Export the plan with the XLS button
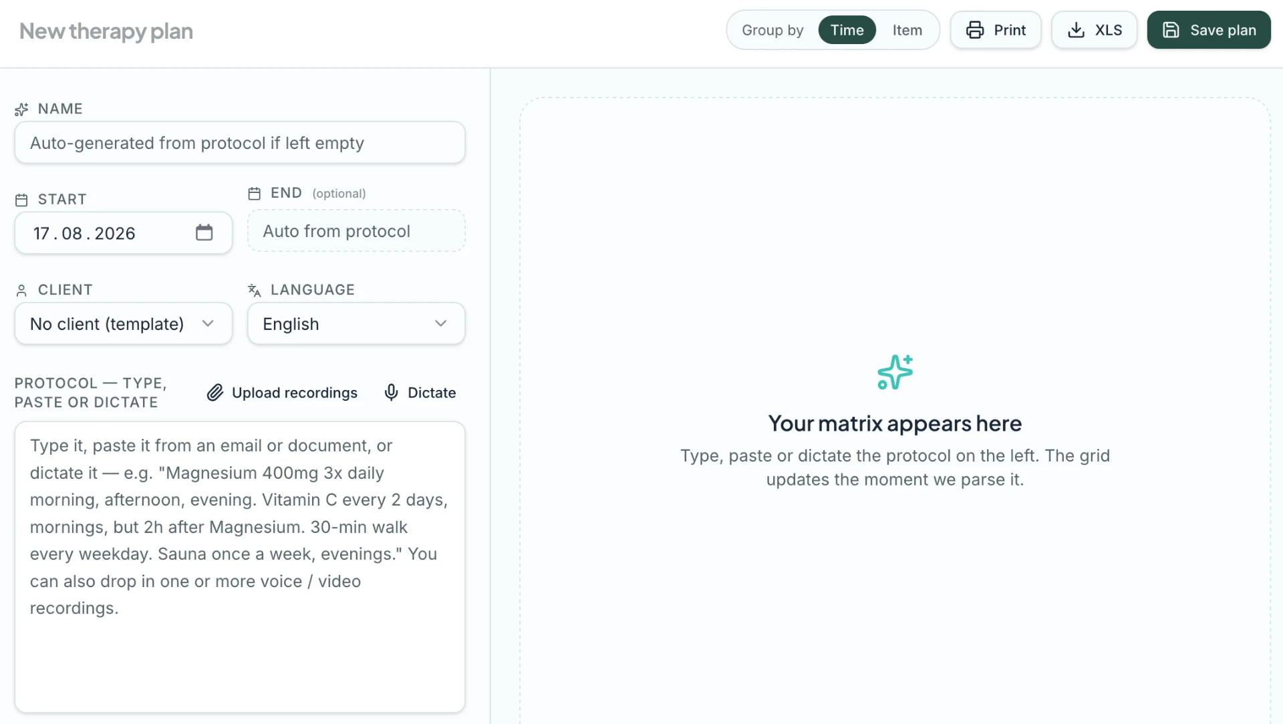The width and height of the screenshot is (1283, 724). point(1094,30)
